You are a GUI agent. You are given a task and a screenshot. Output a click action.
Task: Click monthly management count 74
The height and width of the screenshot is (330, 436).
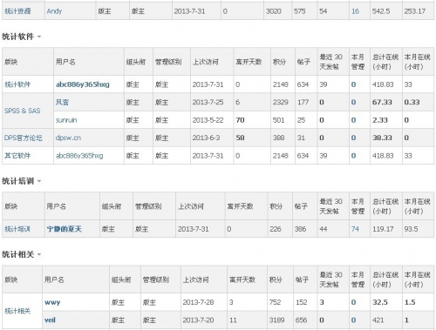355,229
